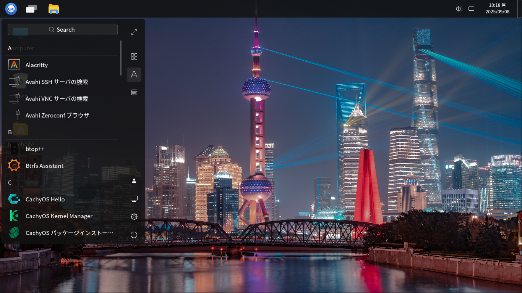Open "Avahi SSH サーバの検索"

pos(63,82)
